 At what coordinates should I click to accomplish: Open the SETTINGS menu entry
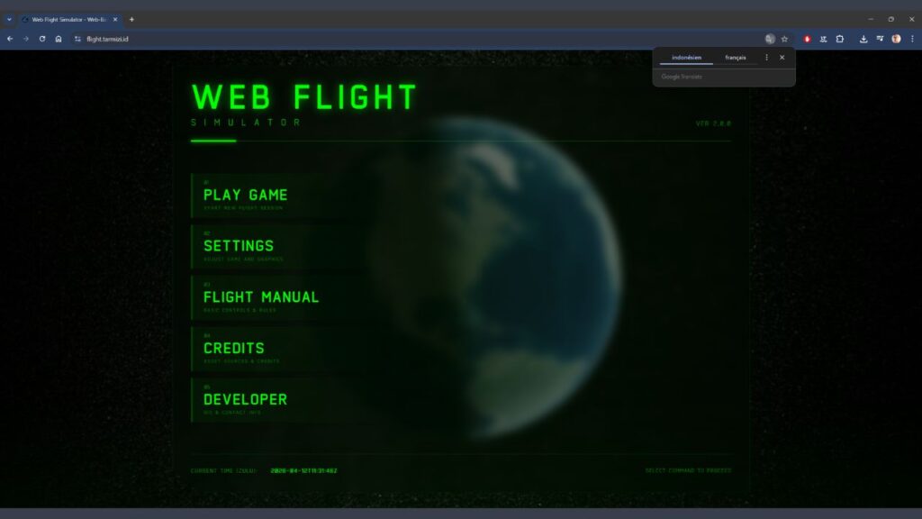point(240,246)
